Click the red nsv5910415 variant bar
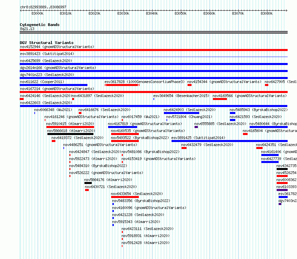 [x=70, y=127]
